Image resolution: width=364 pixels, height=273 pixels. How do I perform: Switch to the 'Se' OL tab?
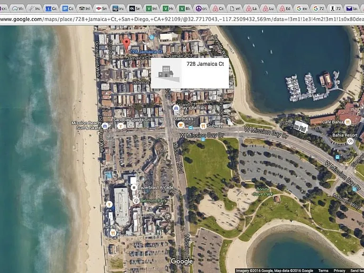click(135, 9)
